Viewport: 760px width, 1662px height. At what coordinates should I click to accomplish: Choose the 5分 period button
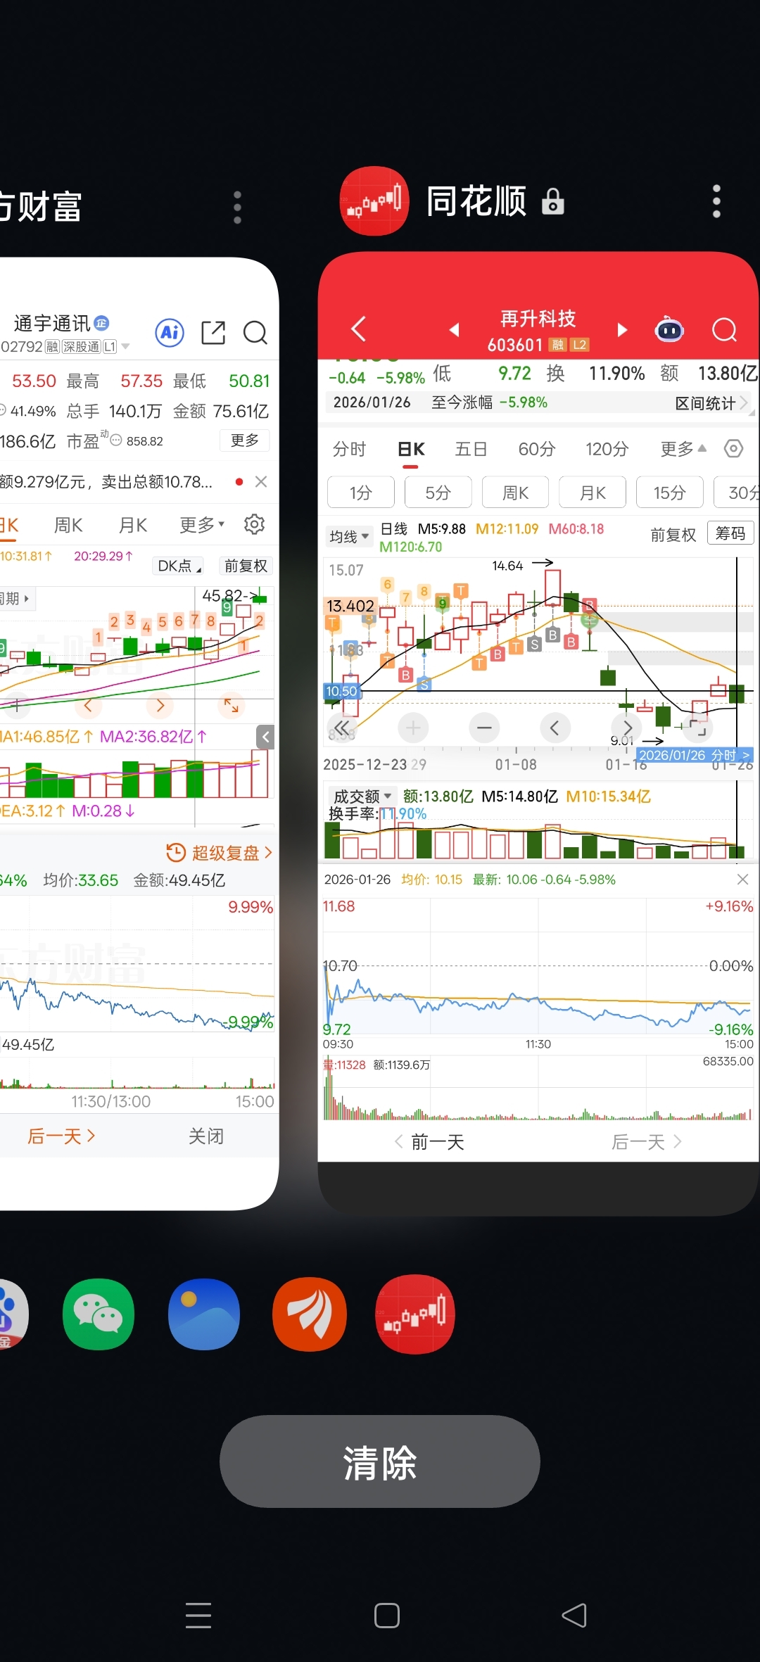coord(438,493)
